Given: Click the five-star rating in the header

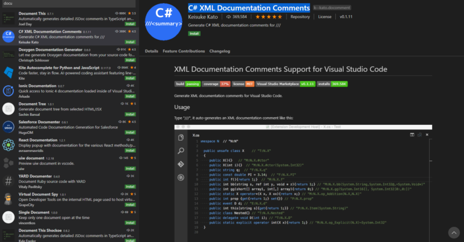Looking at the screenshot, I should pyautogui.click(x=269, y=17).
